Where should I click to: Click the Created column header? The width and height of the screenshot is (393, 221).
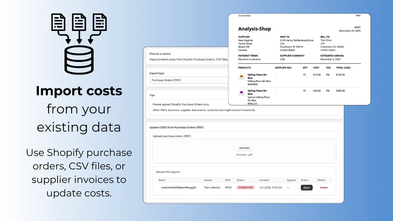click(x=264, y=180)
